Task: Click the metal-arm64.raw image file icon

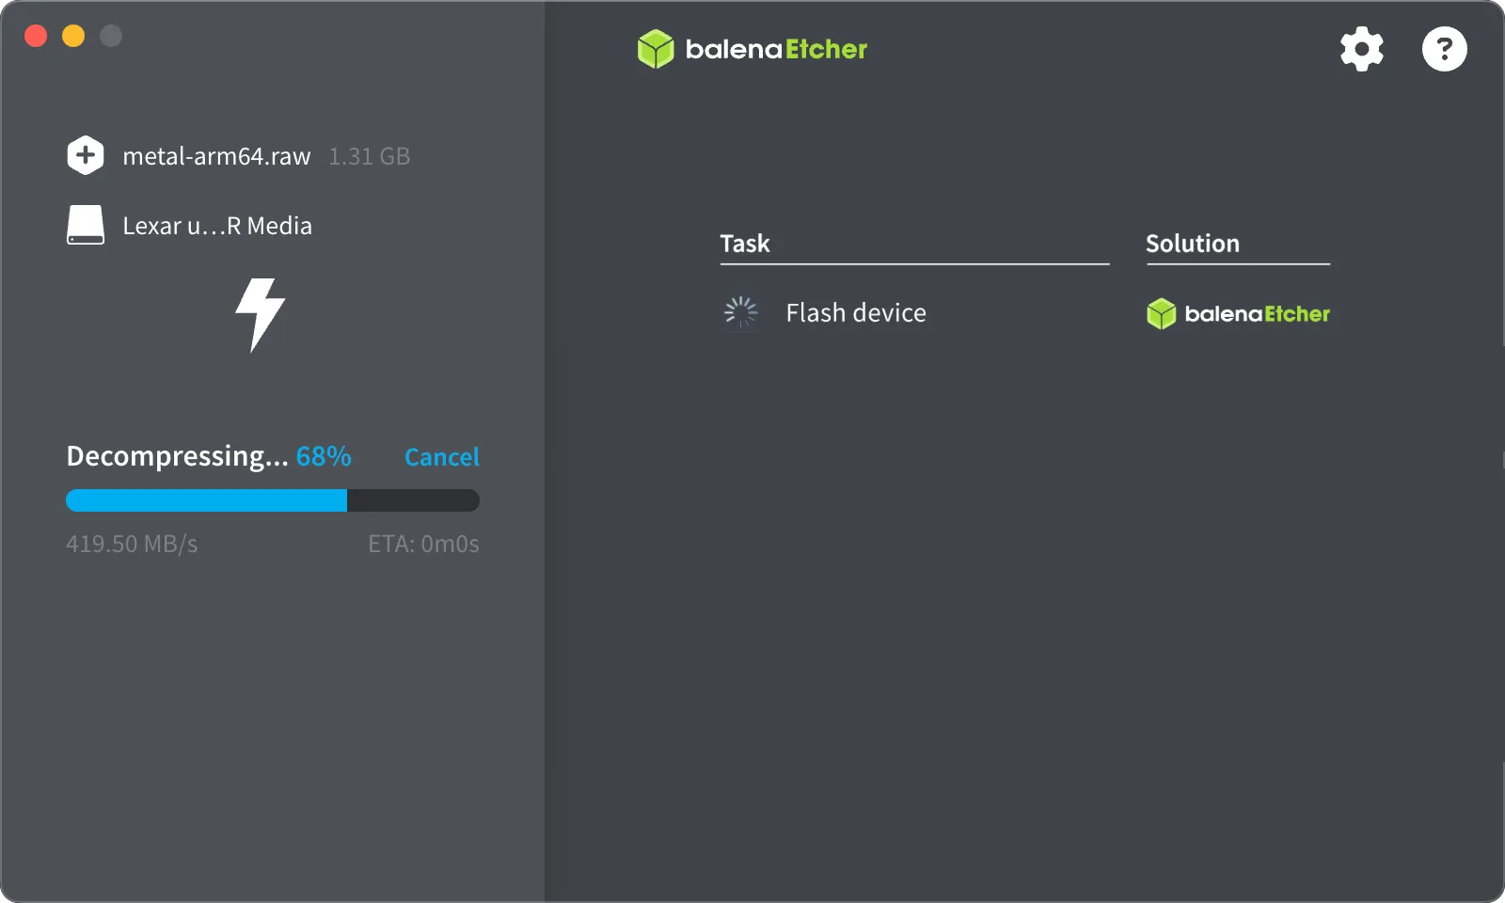Action: coord(86,155)
